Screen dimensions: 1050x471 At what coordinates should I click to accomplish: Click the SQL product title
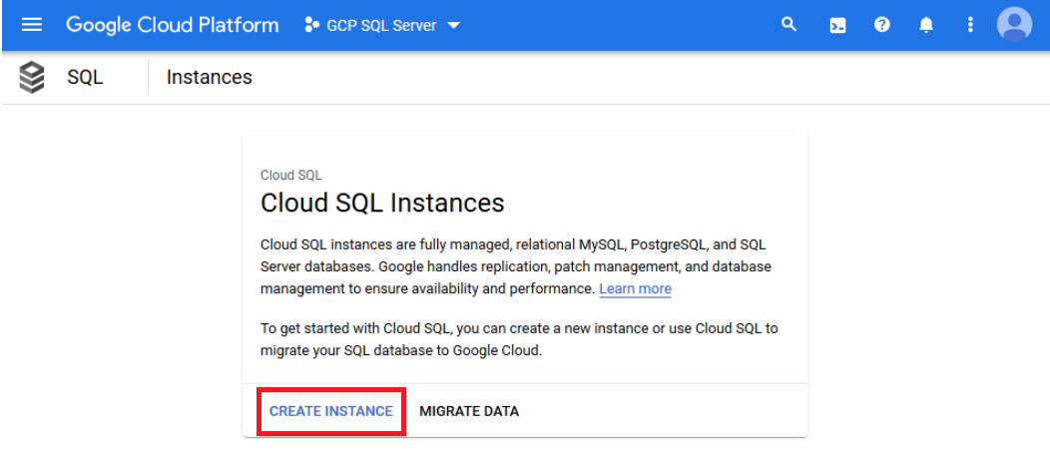(85, 77)
